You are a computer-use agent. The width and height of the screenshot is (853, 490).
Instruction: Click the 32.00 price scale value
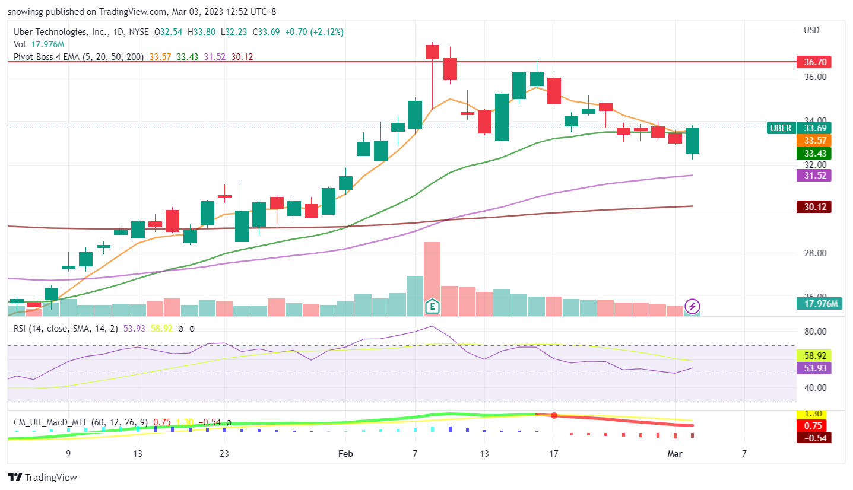click(x=815, y=164)
